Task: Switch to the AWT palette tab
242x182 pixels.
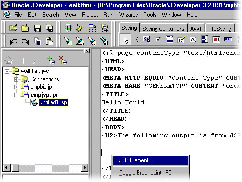Action: [x=196, y=29]
